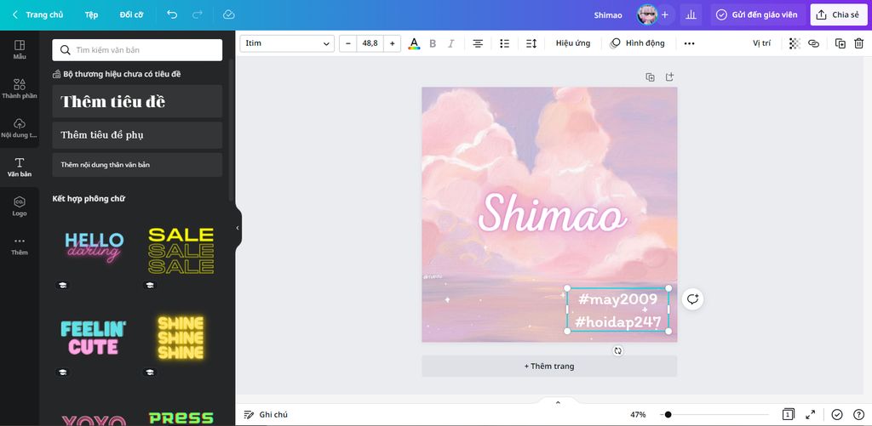Viewport: 872px width, 426px height.
Task: Add collaborator with plus icon
Action: (664, 15)
